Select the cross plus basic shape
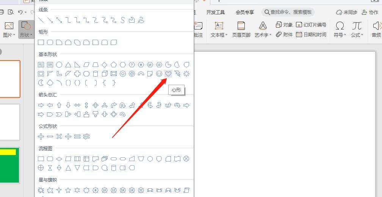The image size is (382, 197). pos(77,74)
